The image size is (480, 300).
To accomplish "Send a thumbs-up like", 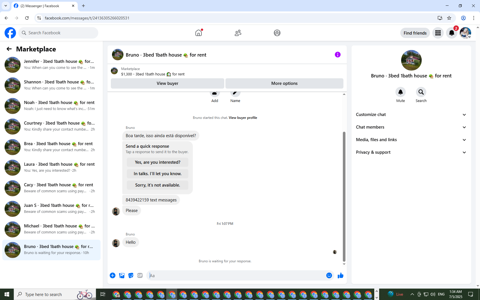I will coord(341,275).
